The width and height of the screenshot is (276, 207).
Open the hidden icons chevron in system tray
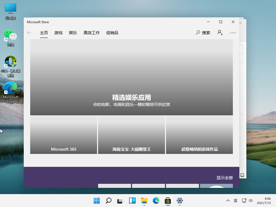click(x=228, y=201)
